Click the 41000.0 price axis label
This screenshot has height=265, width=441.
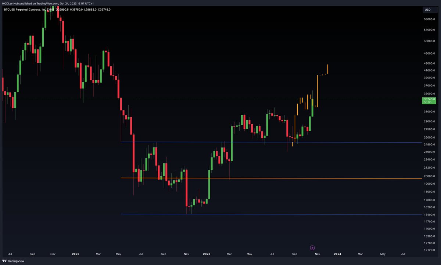[429, 70]
